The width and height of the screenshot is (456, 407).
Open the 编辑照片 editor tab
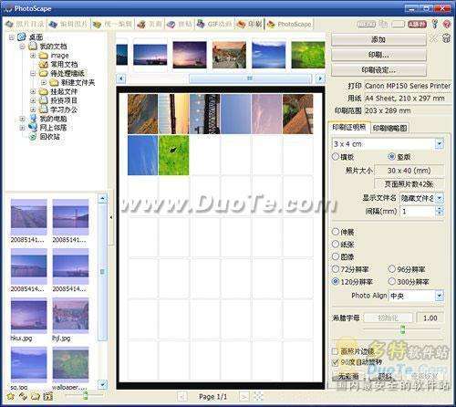pyautogui.click(x=68, y=24)
